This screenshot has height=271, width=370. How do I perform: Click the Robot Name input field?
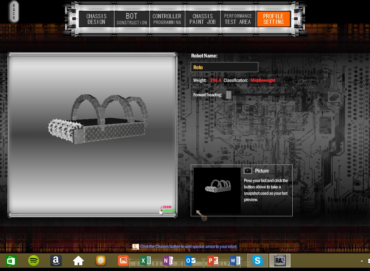pos(224,67)
